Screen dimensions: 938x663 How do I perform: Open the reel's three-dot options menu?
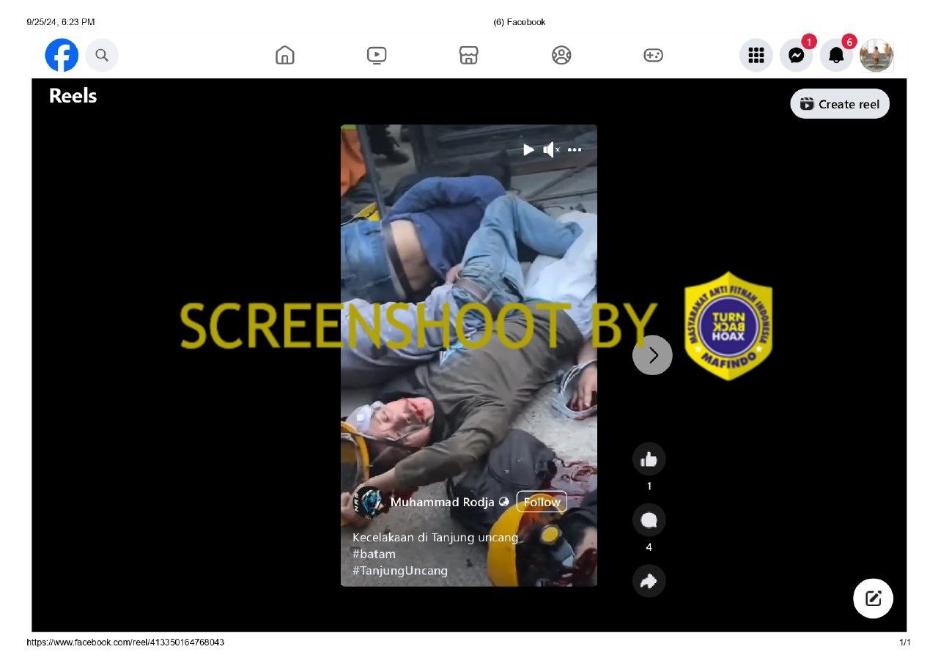coord(575,149)
